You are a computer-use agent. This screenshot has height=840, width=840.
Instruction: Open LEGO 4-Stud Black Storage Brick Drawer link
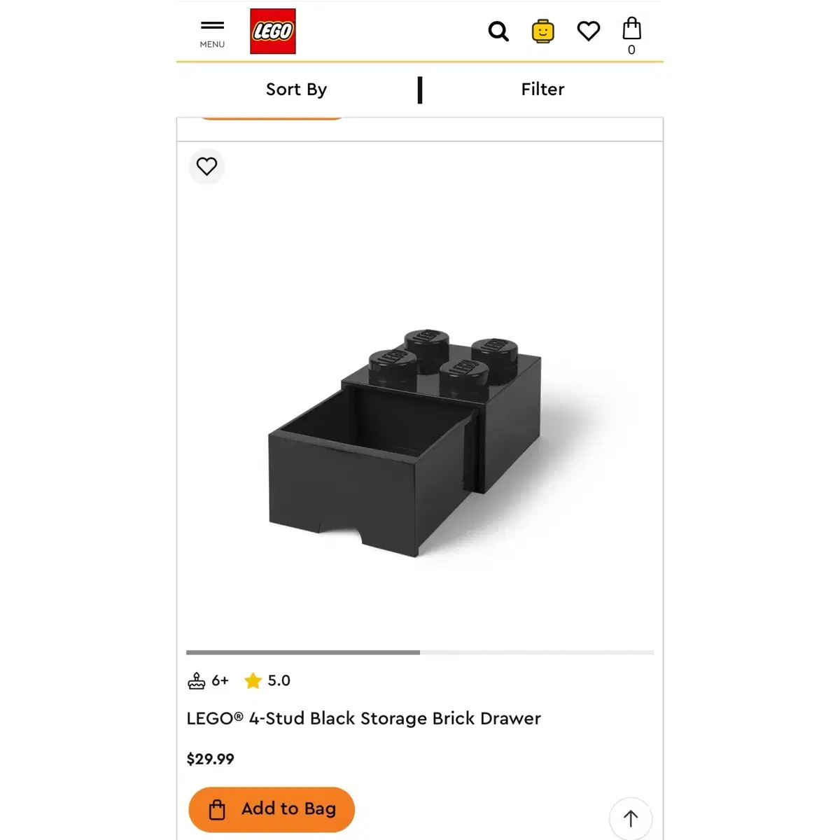[363, 719]
